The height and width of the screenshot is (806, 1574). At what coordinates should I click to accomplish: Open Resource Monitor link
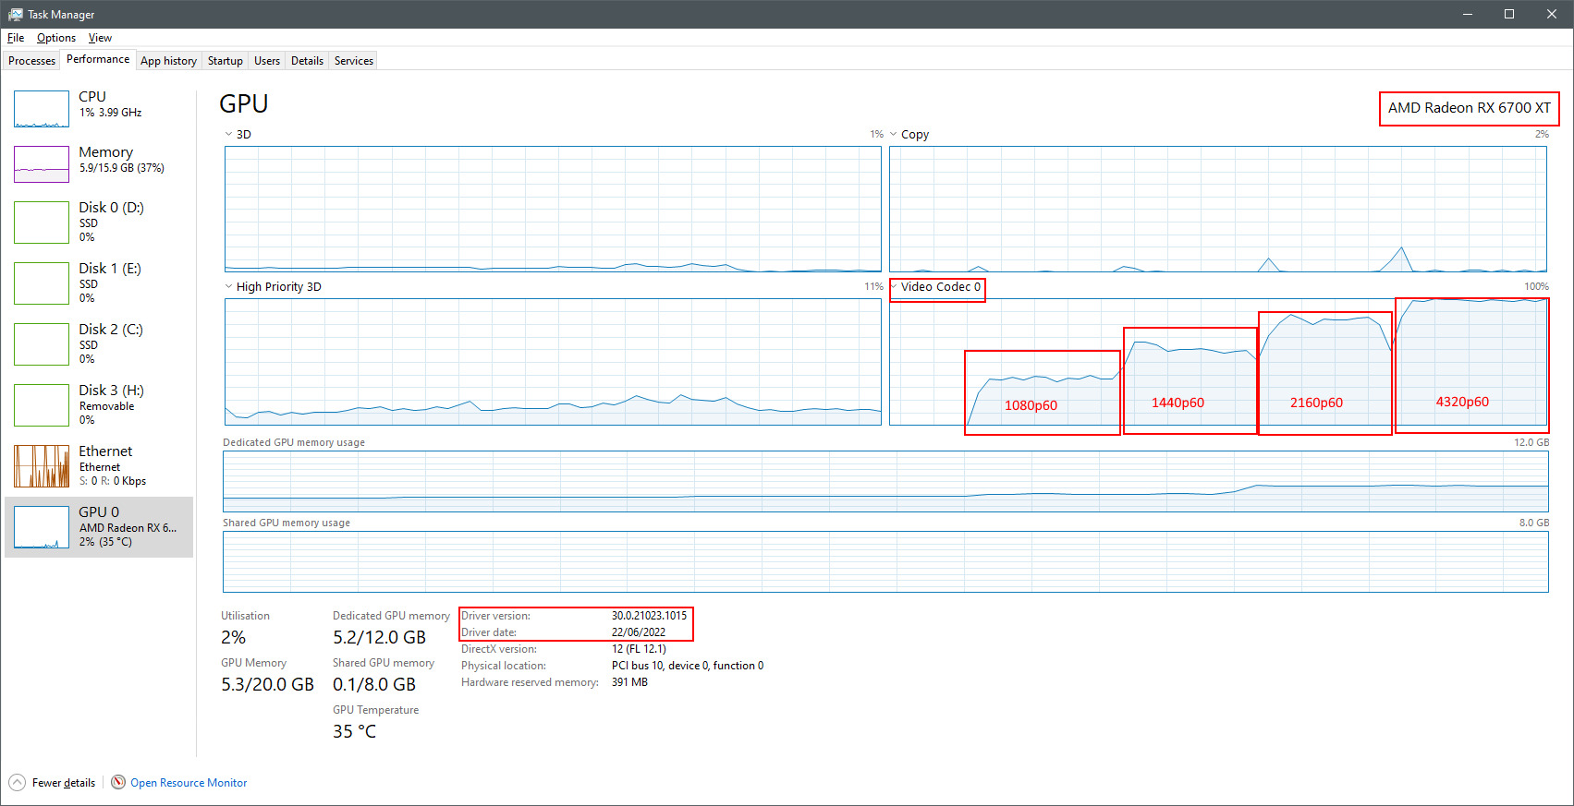(189, 783)
